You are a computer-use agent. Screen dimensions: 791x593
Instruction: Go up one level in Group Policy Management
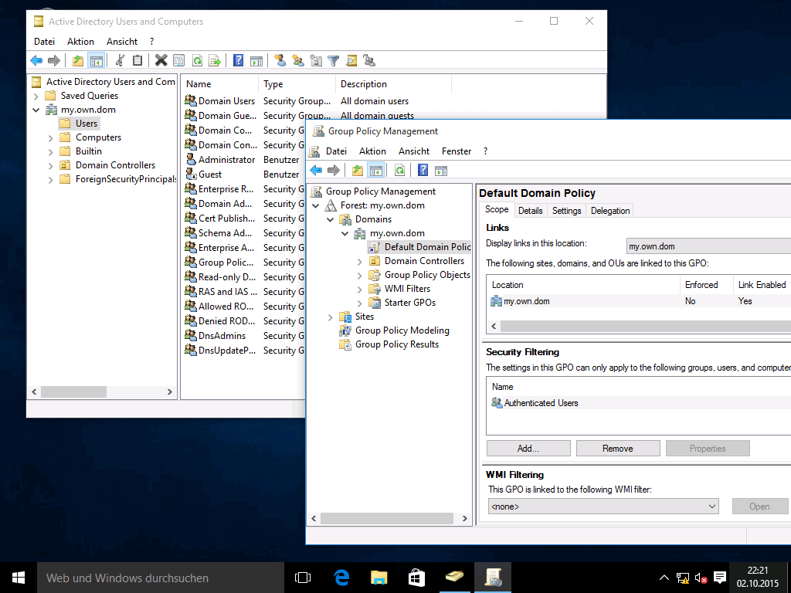(358, 171)
